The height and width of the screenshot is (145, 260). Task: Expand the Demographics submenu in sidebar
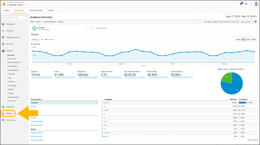(13, 70)
